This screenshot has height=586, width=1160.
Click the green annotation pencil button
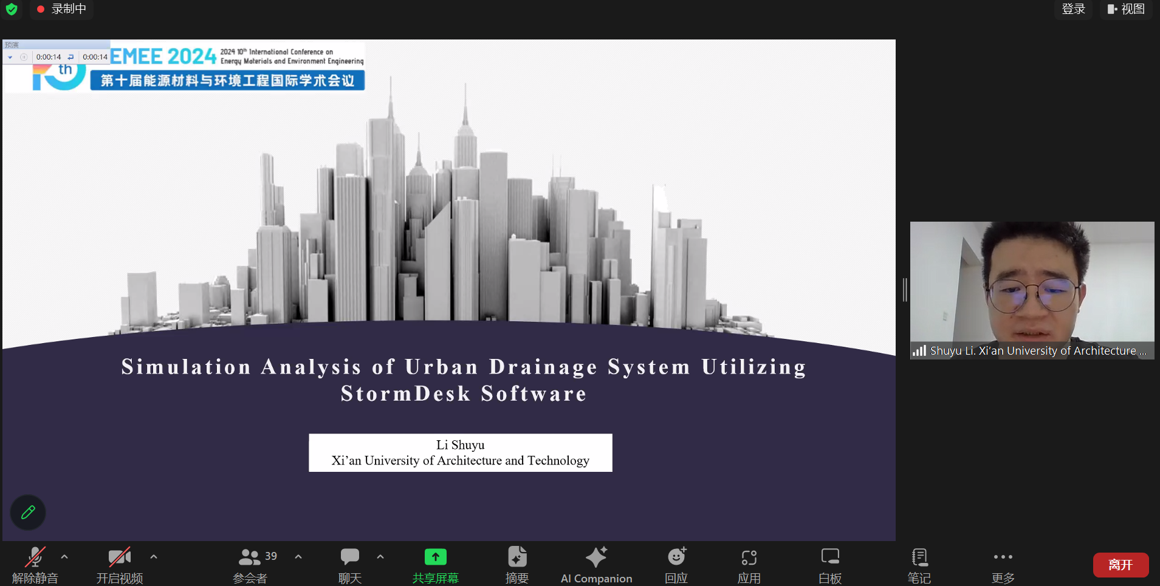[28, 513]
